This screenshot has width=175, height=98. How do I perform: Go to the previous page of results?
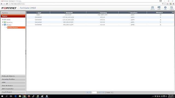point(90,93)
